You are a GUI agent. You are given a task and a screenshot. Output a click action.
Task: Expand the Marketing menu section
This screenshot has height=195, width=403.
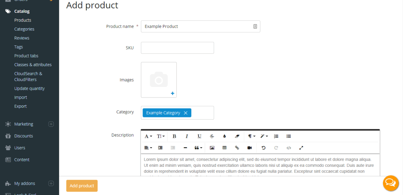(x=51, y=124)
